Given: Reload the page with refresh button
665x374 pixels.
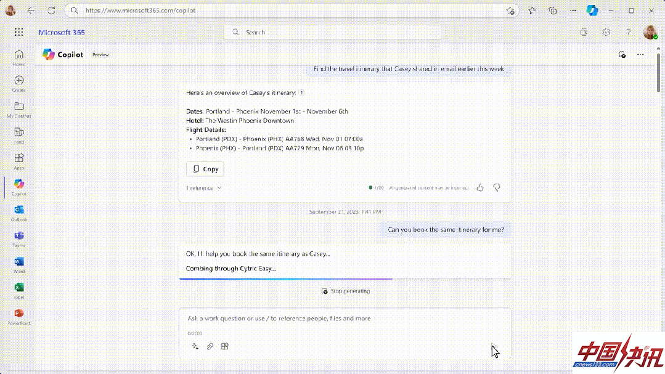Looking at the screenshot, I should click(x=51, y=10).
